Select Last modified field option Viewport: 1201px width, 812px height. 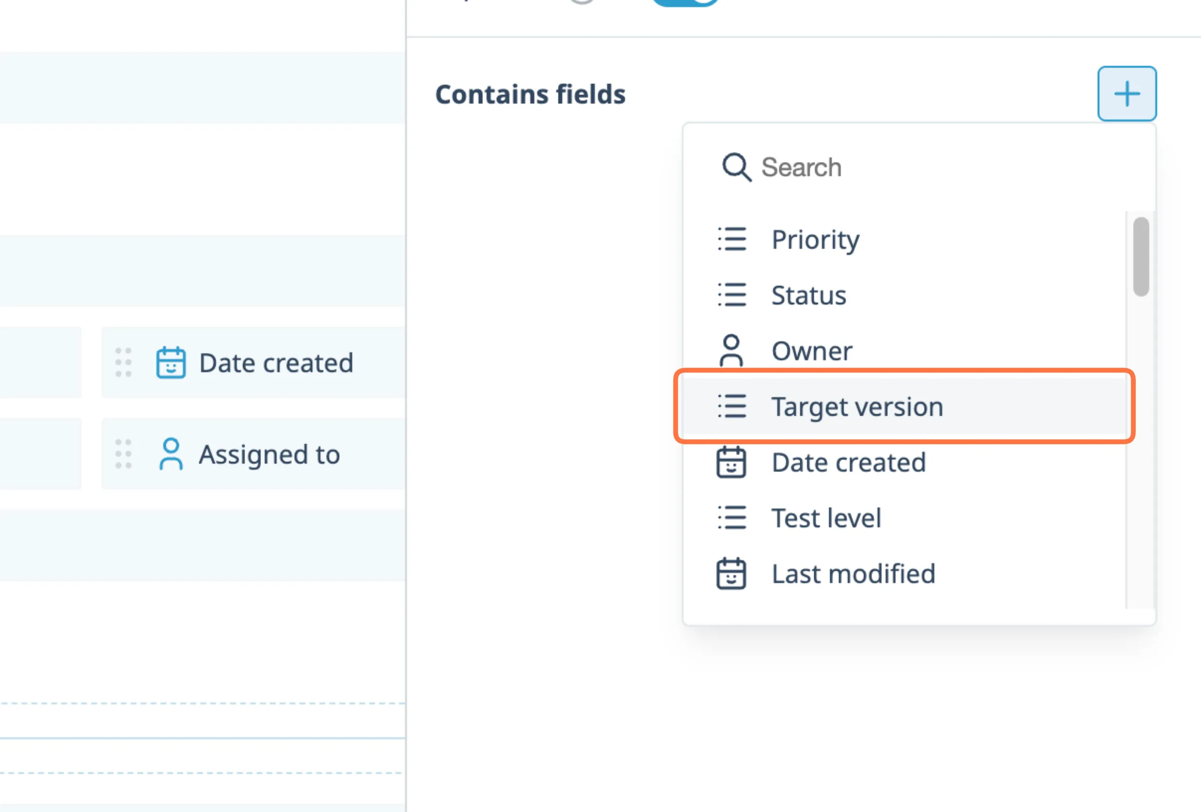[x=853, y=574]
